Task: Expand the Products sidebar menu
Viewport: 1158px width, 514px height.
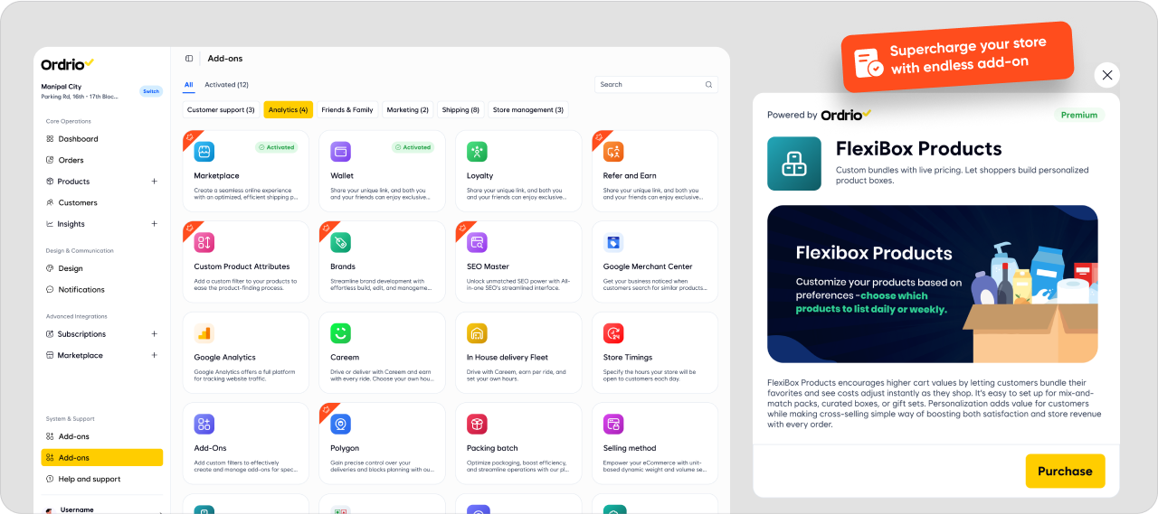Action: point(154,182)
